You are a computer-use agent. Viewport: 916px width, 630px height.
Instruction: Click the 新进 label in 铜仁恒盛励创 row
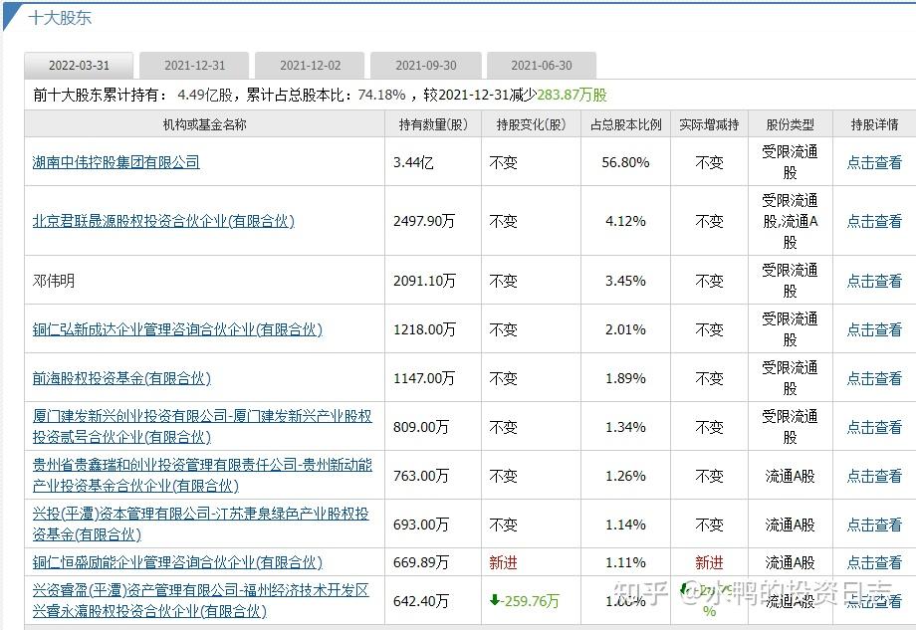click(x=505, y=560)
